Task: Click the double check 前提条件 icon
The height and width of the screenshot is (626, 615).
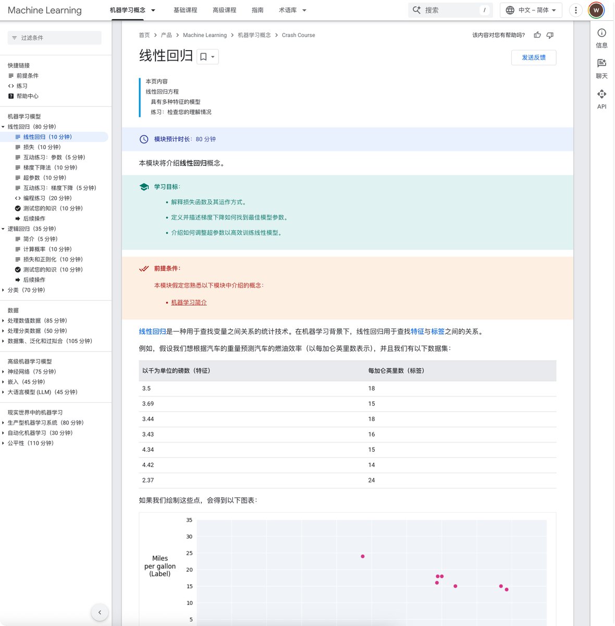Action: pyautogui.click(x=144, y=269)
